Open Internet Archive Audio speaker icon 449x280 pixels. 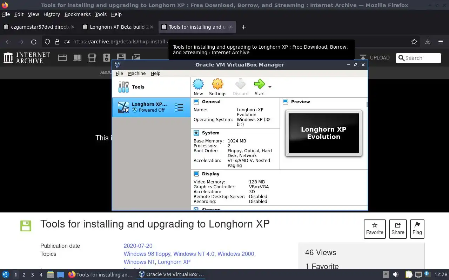[x=107, y=58]
